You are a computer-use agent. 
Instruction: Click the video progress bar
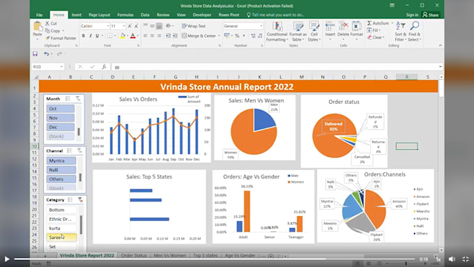[x=215, y=259]
